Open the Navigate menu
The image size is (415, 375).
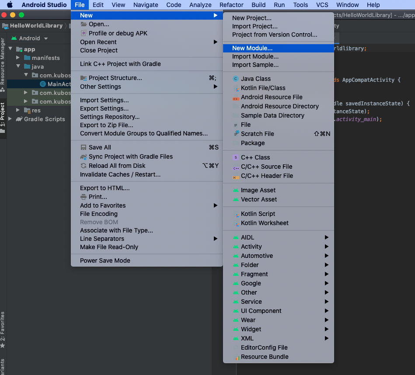[146, 5]
